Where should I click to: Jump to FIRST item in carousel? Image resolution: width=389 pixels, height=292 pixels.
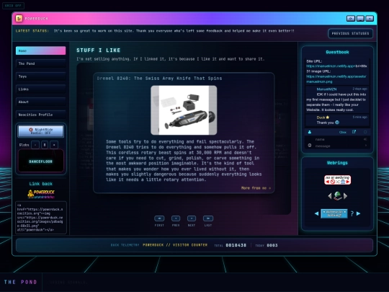[x=159, y=218]
